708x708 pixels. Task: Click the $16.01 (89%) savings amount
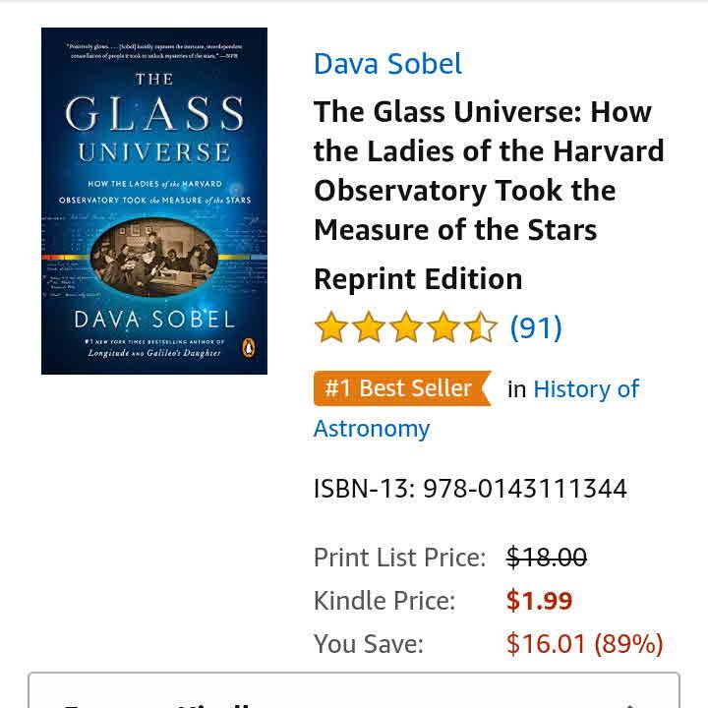click(x=584, y=644)
